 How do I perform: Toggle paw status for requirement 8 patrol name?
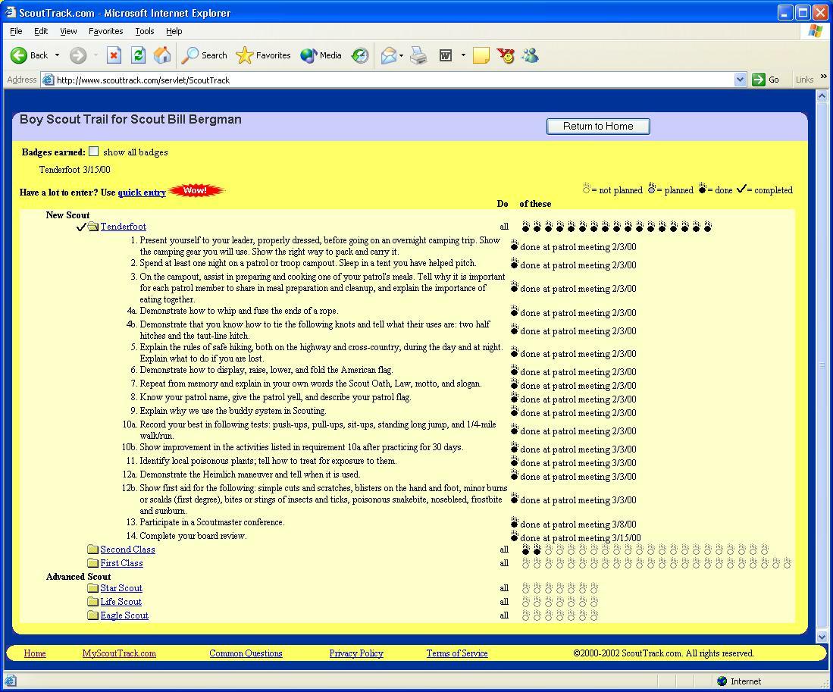[514, 396]
